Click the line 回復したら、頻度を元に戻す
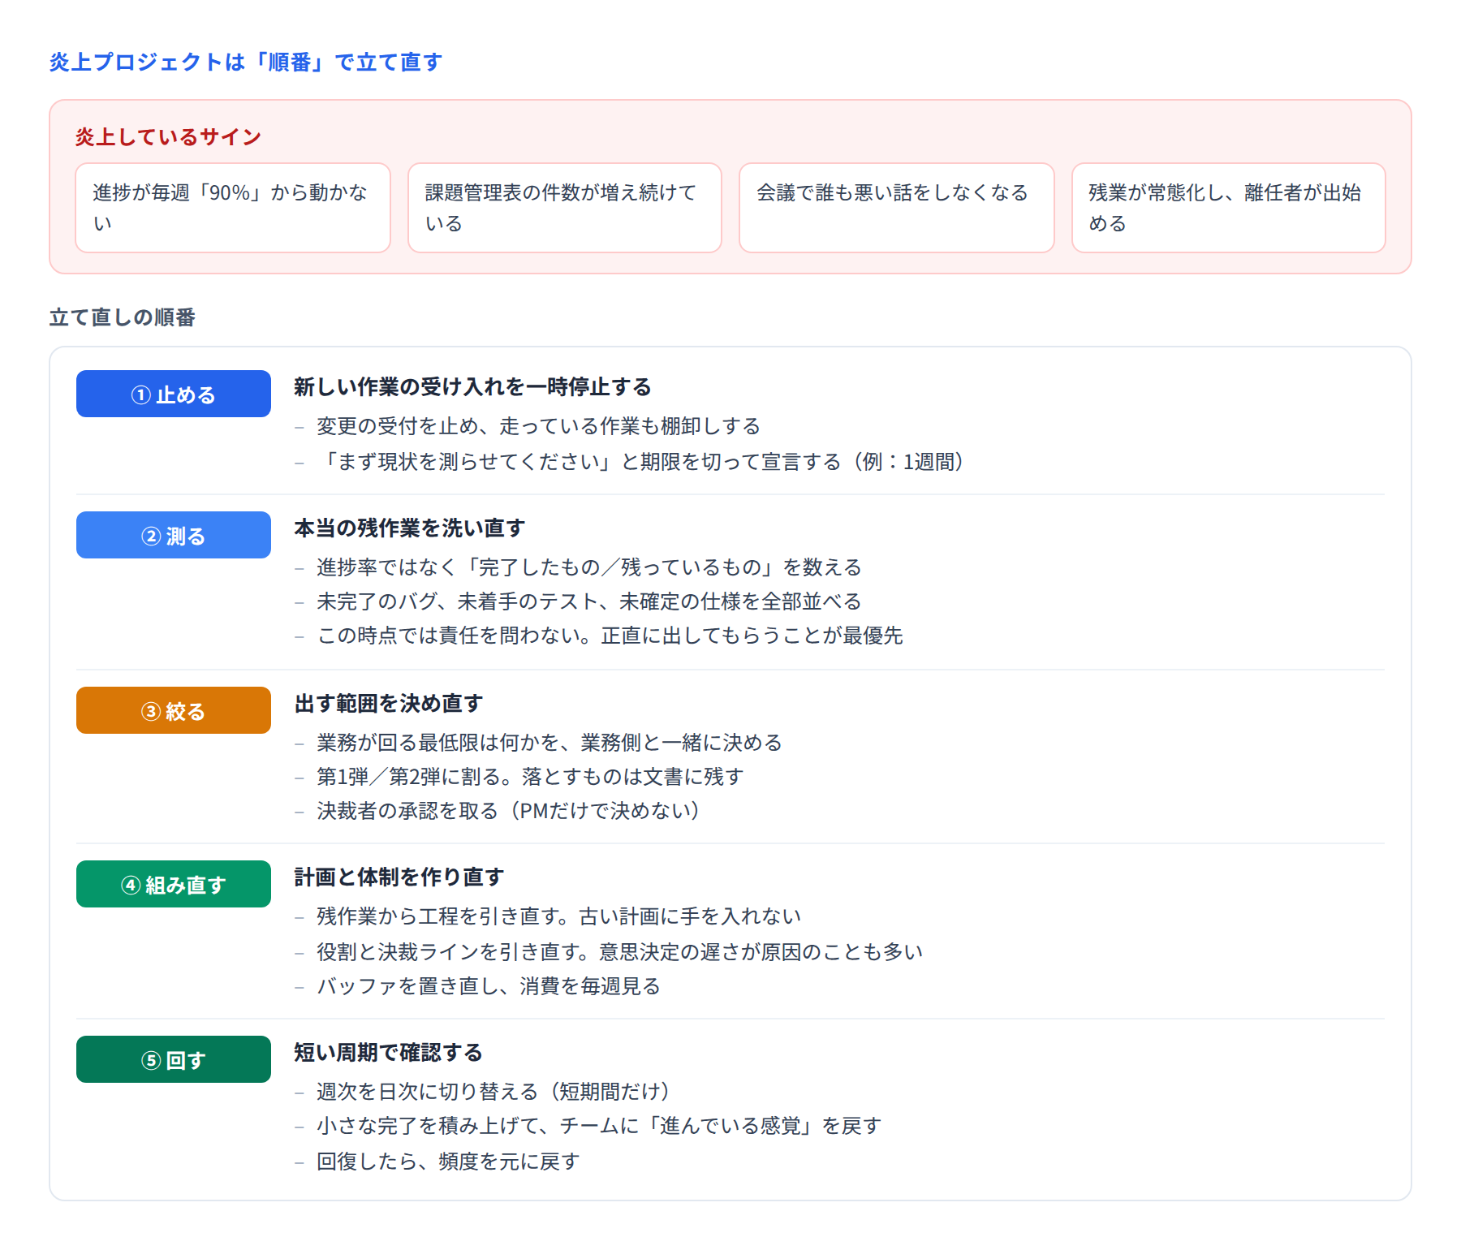The height and width of the screenshot is (1250, 1461). (x=448, y=1161)
